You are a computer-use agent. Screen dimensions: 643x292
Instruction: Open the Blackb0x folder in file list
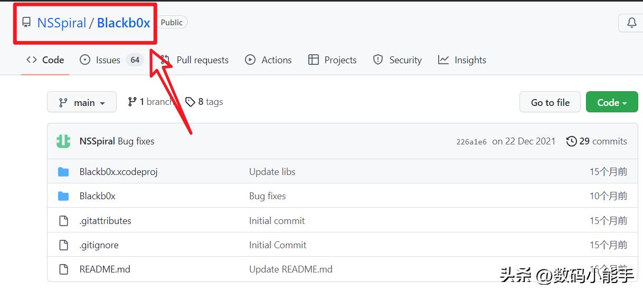point(97,196)
